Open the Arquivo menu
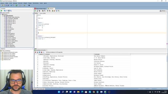 click(2, 3)
